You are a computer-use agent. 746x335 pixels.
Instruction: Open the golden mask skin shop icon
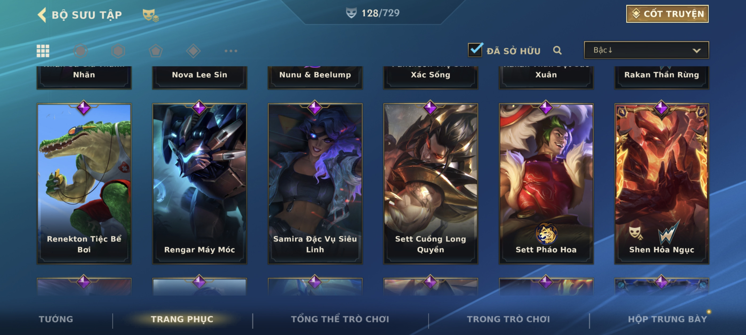(150, 15)
